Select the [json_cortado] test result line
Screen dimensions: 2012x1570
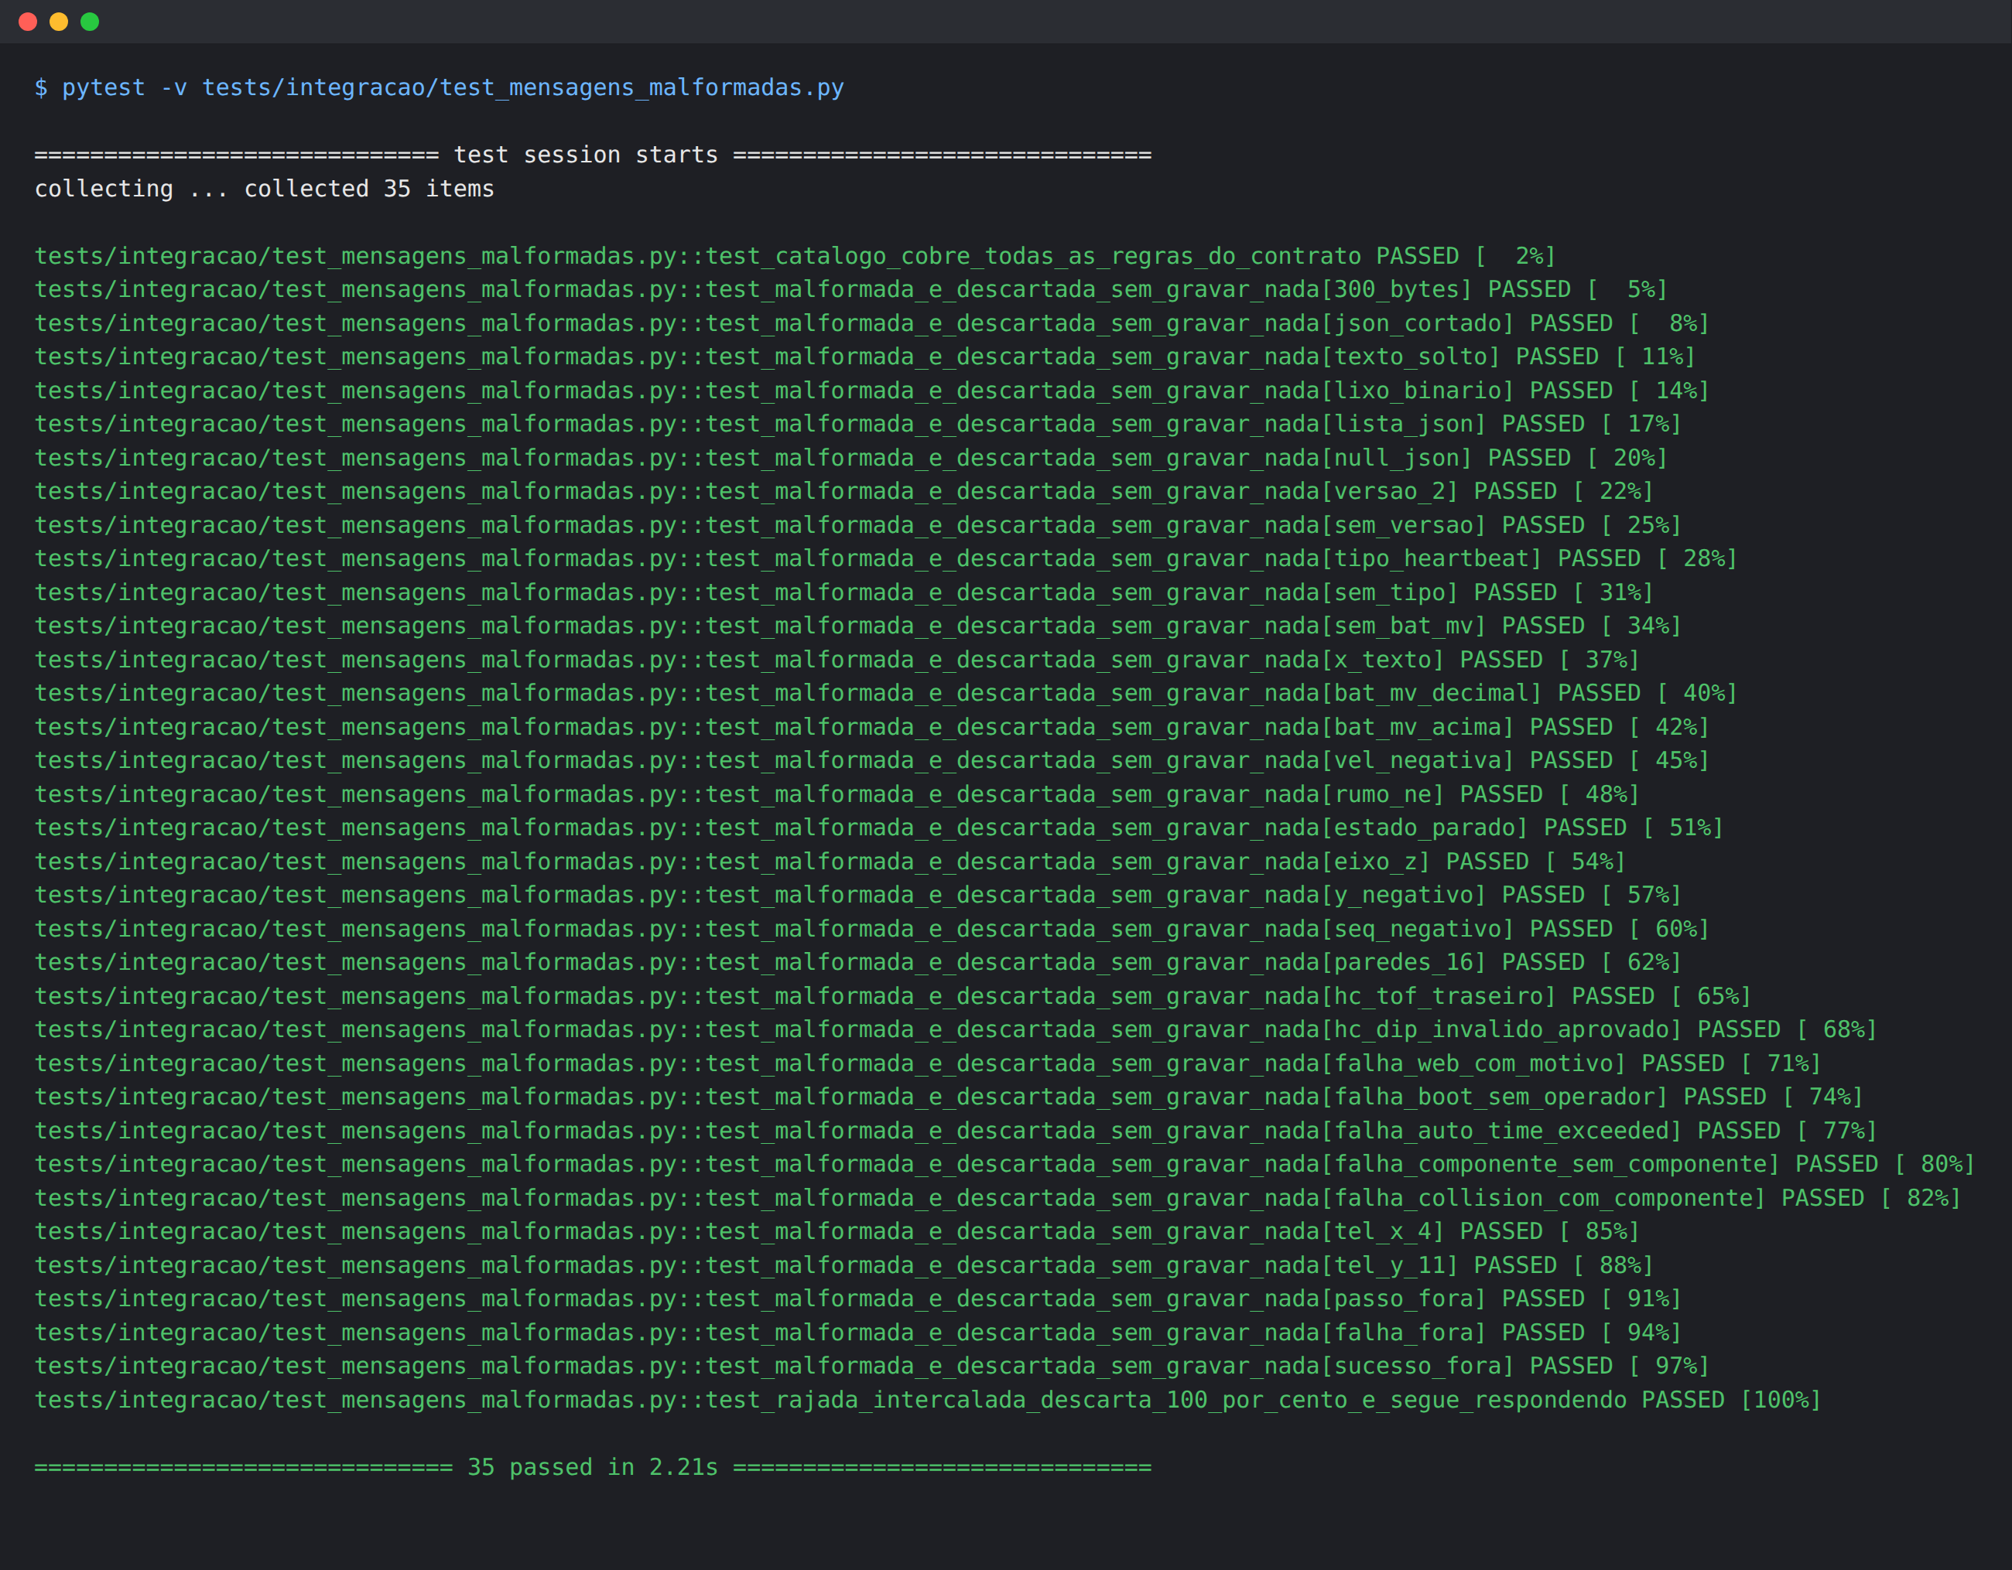point(872,323)
